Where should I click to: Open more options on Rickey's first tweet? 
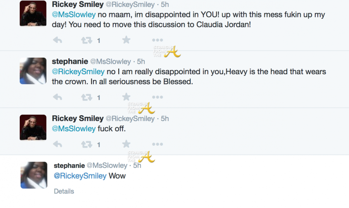[x=157, y=40]
